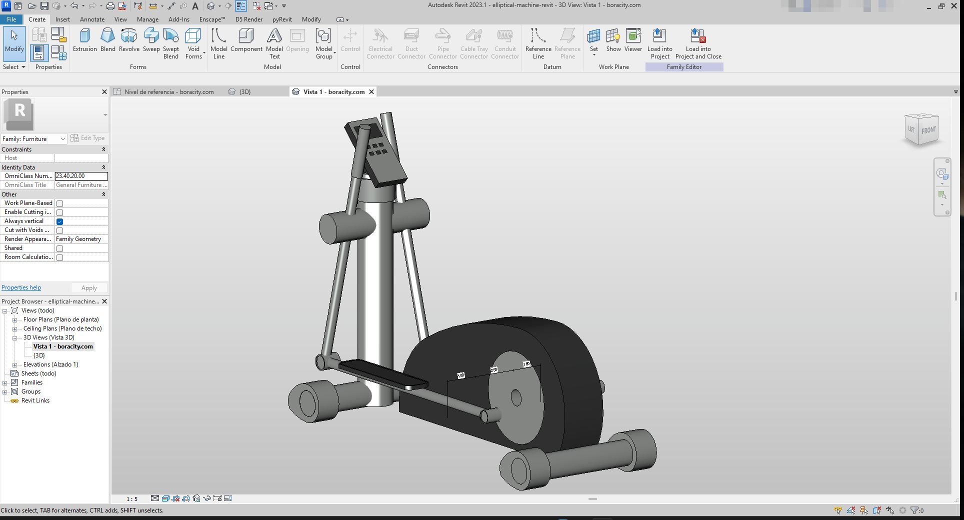Select the Swept Blend tool
The image size is (964, 520).
170,43
